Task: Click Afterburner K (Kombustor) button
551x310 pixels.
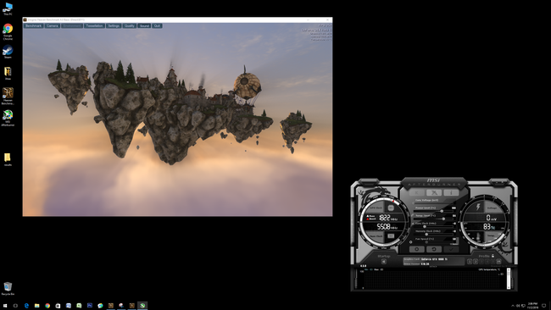Action: 417,193
